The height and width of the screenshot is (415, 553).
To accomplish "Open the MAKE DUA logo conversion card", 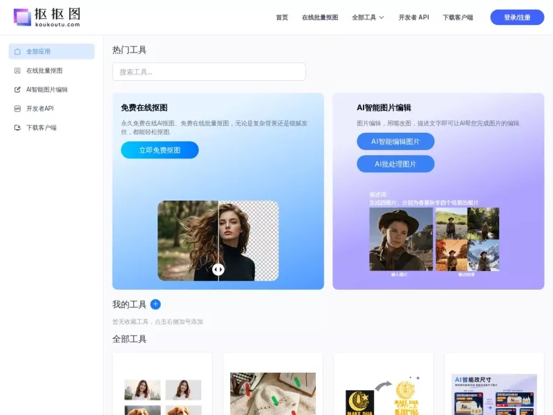I will 384,384.
